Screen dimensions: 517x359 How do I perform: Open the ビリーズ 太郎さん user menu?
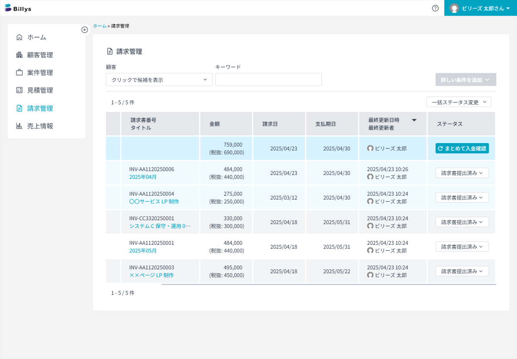pos(480,8)
